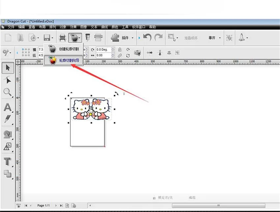280x212 pixels.
Task: Collapse property bar with blue left triangle
Action: pyautogui.click(x=17, y=53)
